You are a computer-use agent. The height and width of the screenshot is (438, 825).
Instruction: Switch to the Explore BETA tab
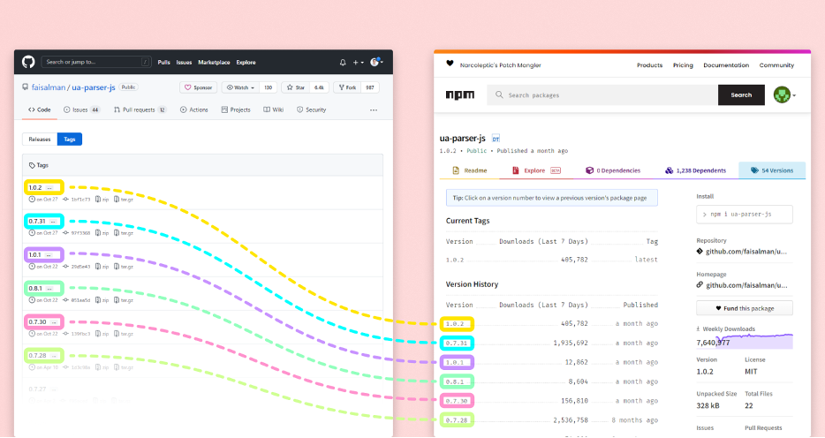tap(537, 170)
